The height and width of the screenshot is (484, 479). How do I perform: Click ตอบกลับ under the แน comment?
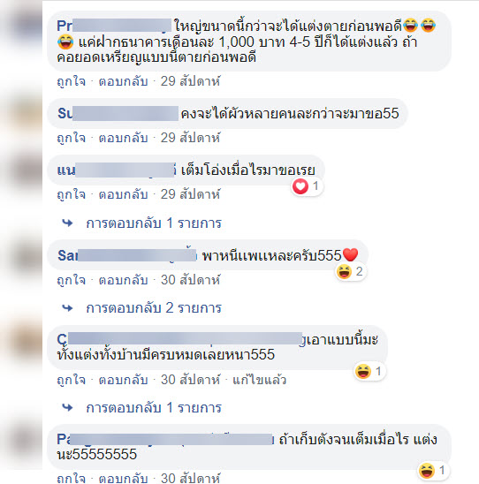pos(123,194)
